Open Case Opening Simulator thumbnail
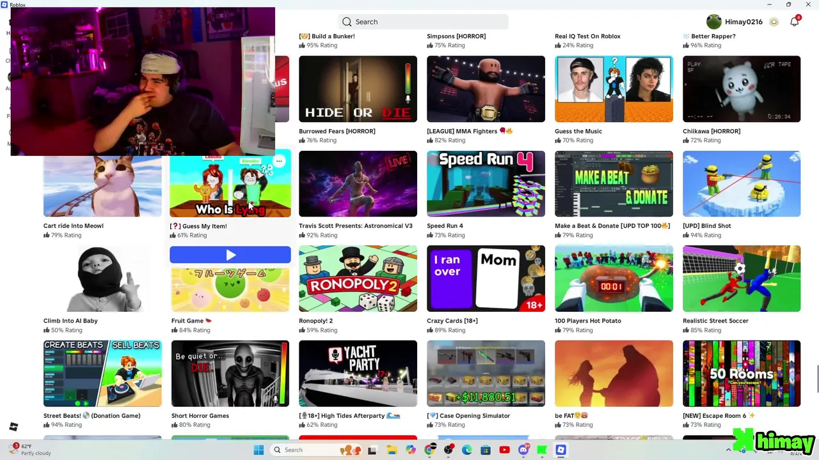Viewport: 819px width, 460px height. click(486, 374)
